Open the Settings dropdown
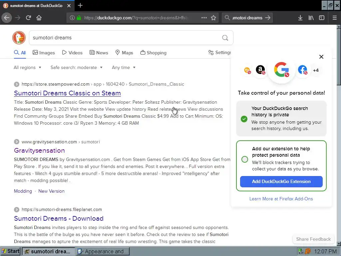 click(220, 52)
